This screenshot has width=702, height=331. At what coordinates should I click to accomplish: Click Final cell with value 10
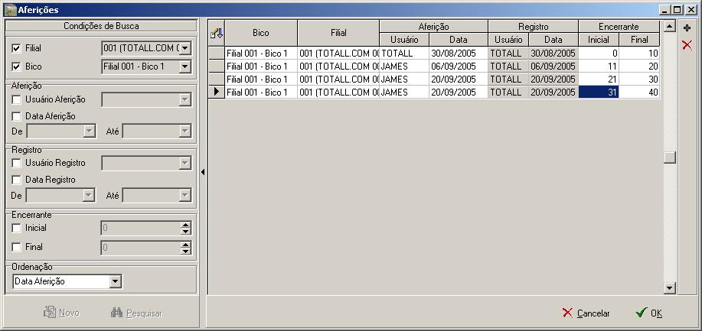point(639,54)
